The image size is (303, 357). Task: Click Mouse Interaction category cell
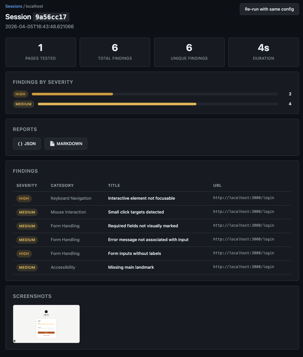pos(68,212)
